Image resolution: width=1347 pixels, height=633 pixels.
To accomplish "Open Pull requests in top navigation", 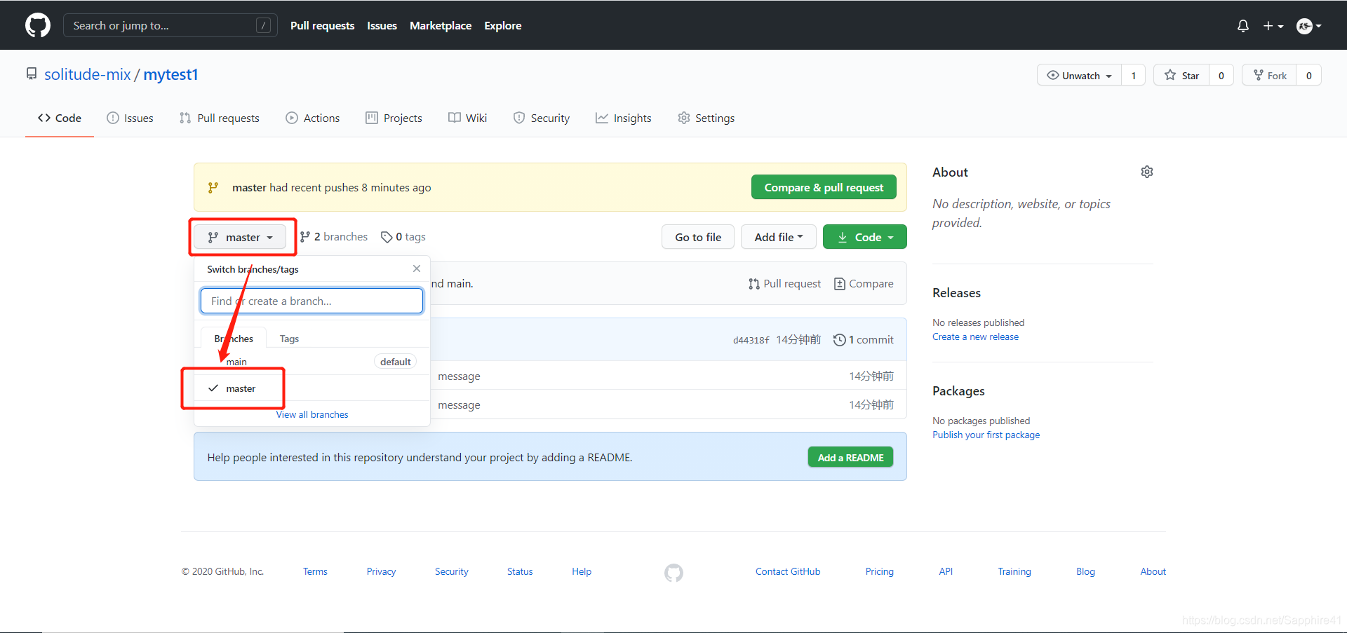I will point(322,25).
